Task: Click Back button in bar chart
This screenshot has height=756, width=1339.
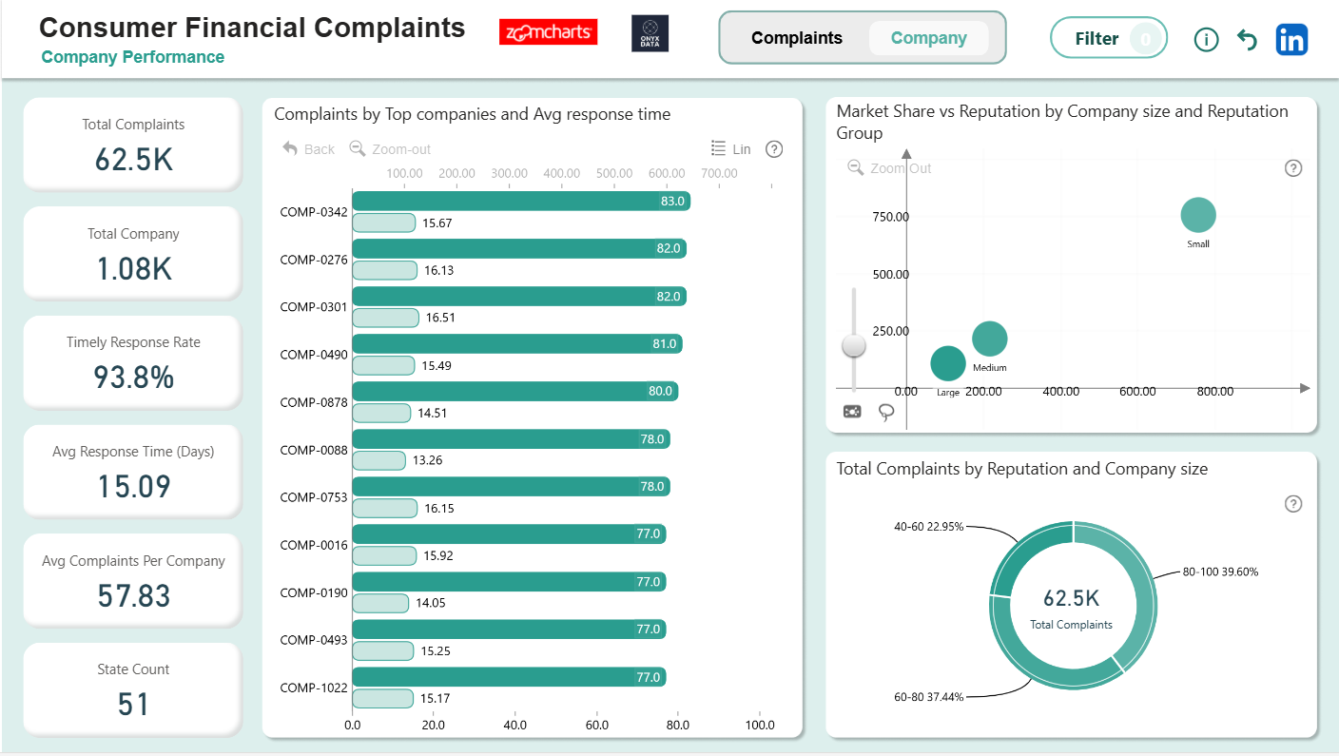Action: click(309, 149)
